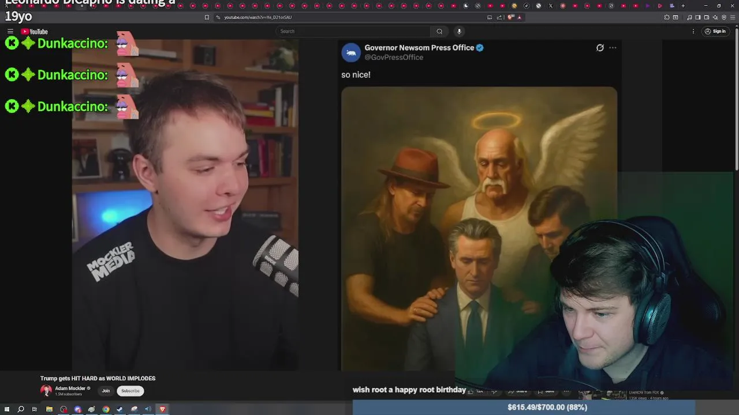739x415 pixels.
Task: Open the playlist music note icon in toolbar
Action: pos(689,17)
